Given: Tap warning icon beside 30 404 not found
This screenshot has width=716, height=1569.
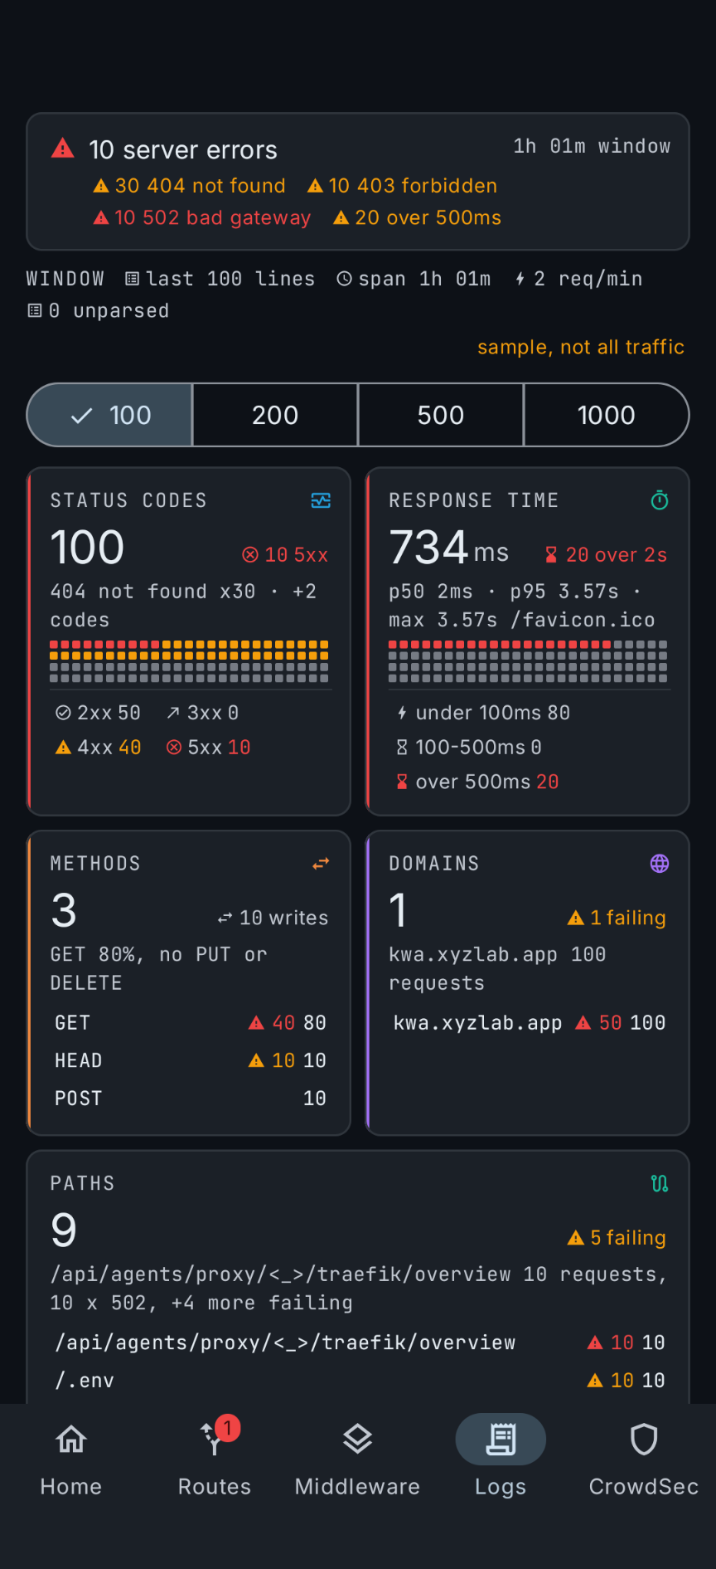Looking at the screenshot, I should 101,186.
